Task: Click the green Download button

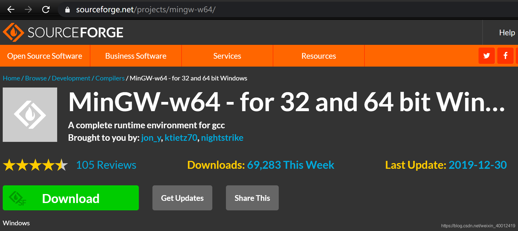Action: click(71, 198)
